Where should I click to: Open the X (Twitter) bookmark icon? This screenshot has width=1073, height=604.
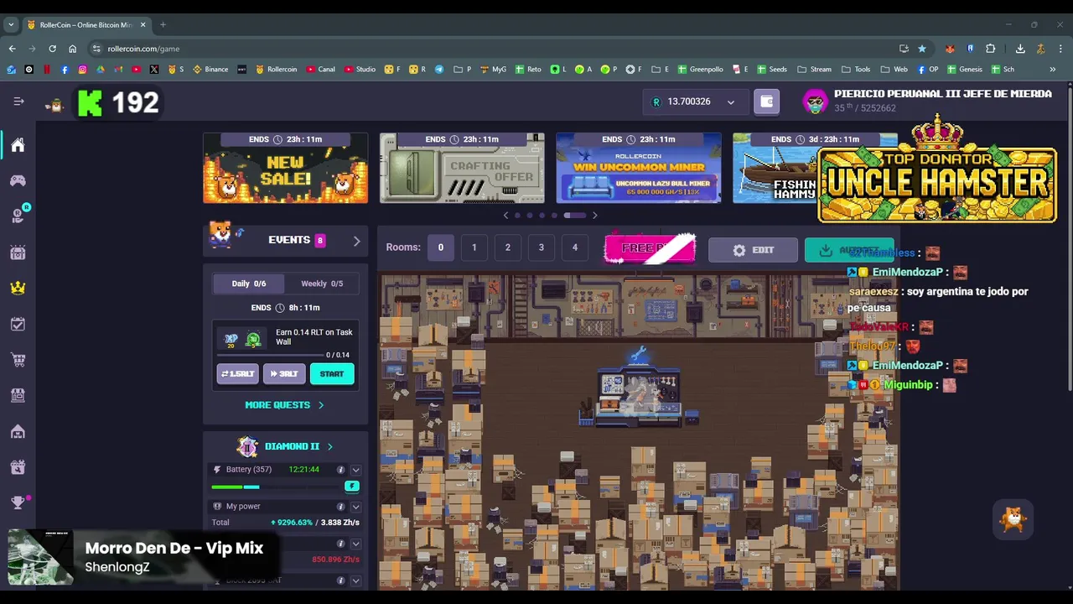[x=154, y=70]
